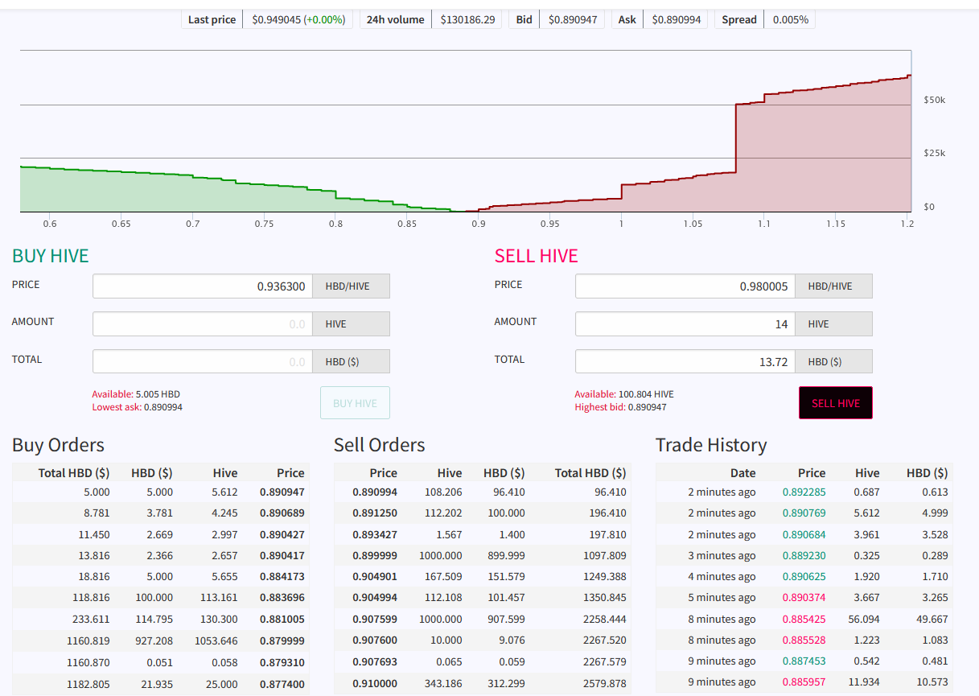Click the Sell HIVE total field showing 13.72
Screen dimensions: 979x696
[685, 361]
